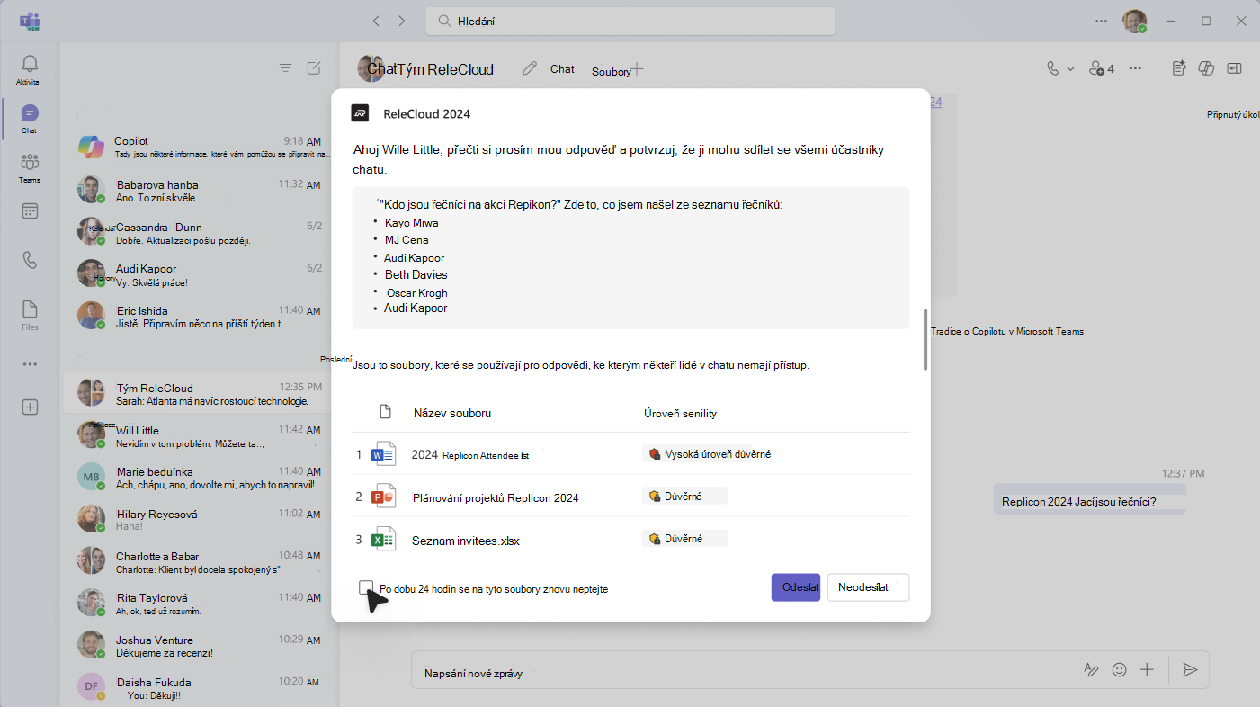Click the 'Název souboru' column header

[452, 413]
